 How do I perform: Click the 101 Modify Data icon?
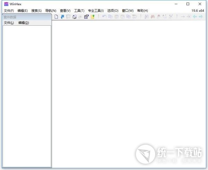(134, 17)
